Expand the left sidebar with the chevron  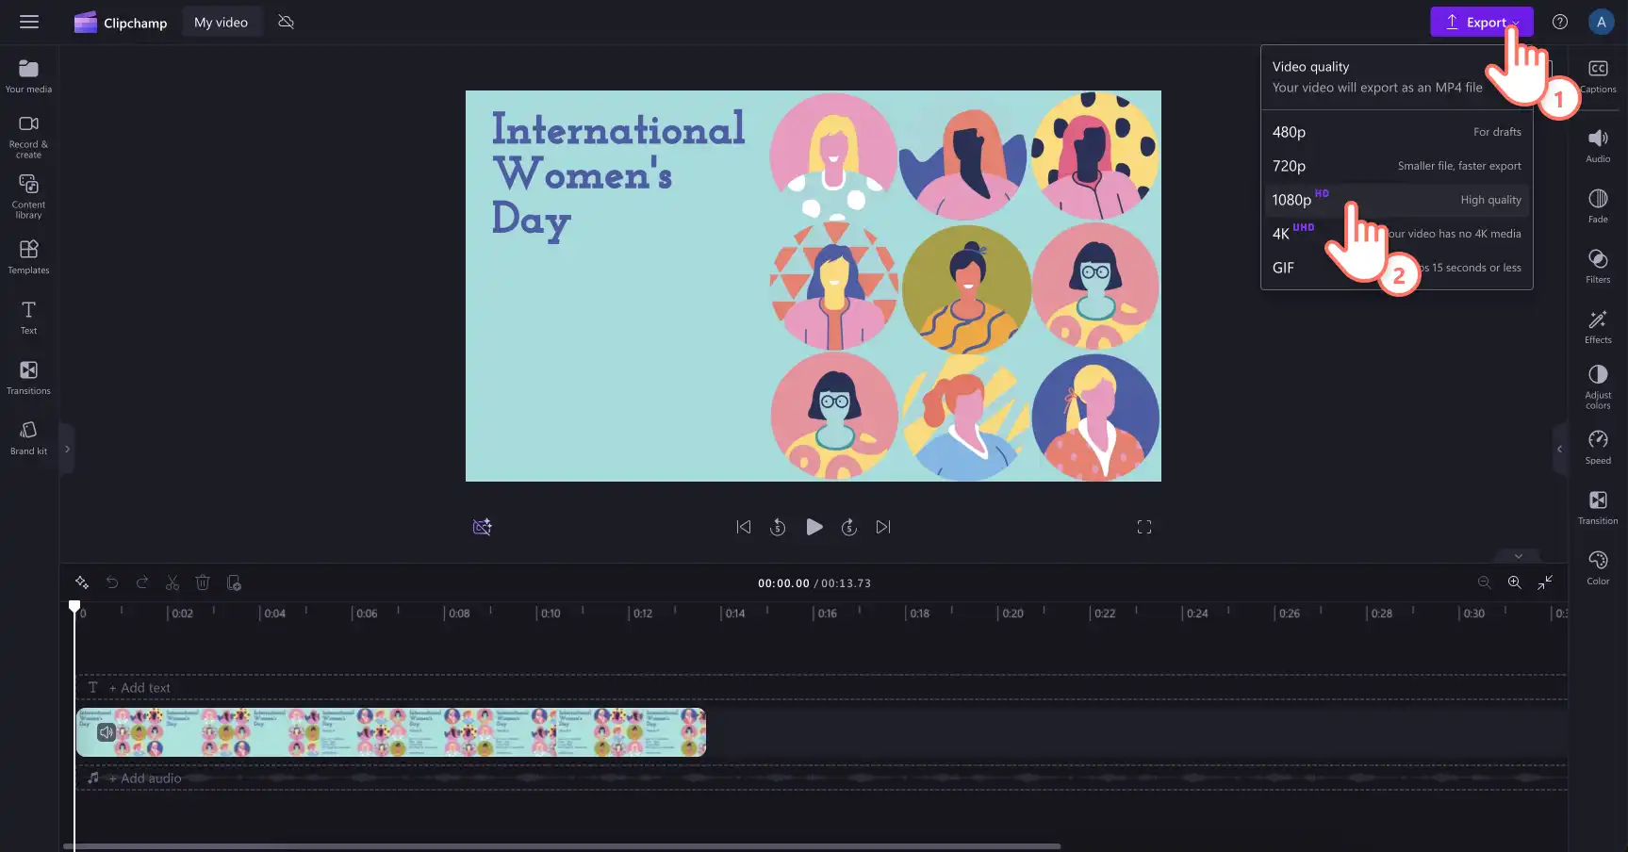[67, 450]
